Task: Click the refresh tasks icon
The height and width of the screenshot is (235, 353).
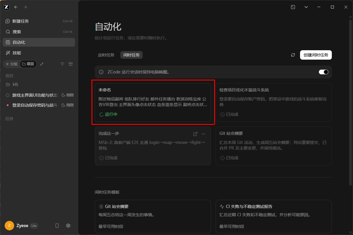Action: coord(293,55)
